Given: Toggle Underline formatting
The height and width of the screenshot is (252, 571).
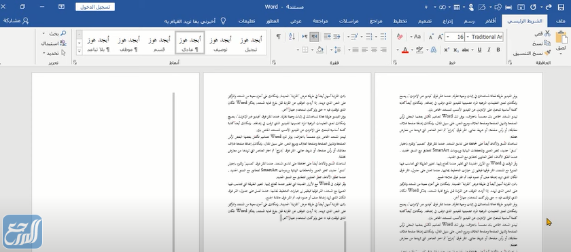Looking at the screenshot, I should [x=479, y=50].
